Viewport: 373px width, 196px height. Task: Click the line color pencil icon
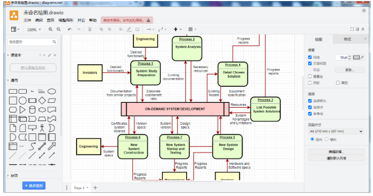click(x=129, y=29)
